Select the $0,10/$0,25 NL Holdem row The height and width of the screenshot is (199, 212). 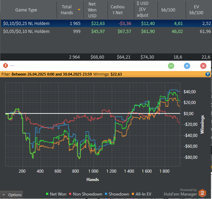(x=107, y=23)
